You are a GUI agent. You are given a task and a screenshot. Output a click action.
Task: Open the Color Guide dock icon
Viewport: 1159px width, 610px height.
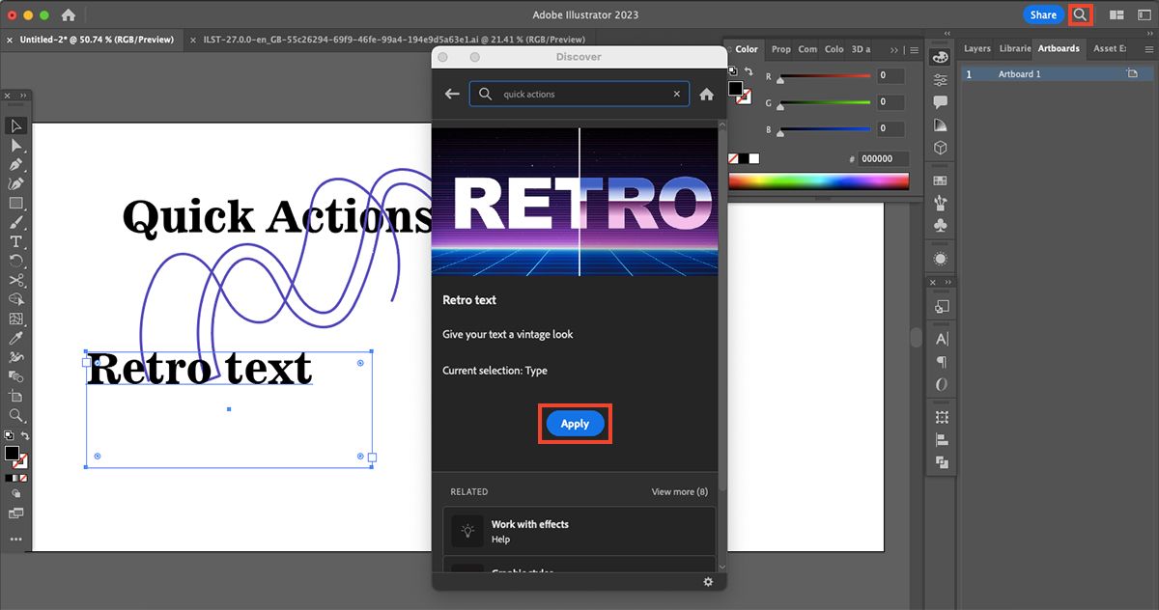point(940,125)
